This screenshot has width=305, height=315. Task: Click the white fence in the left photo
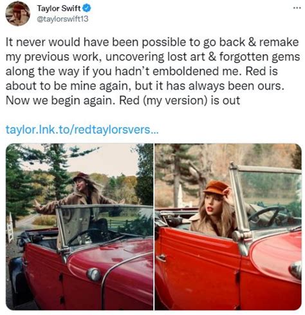(10, 228)
